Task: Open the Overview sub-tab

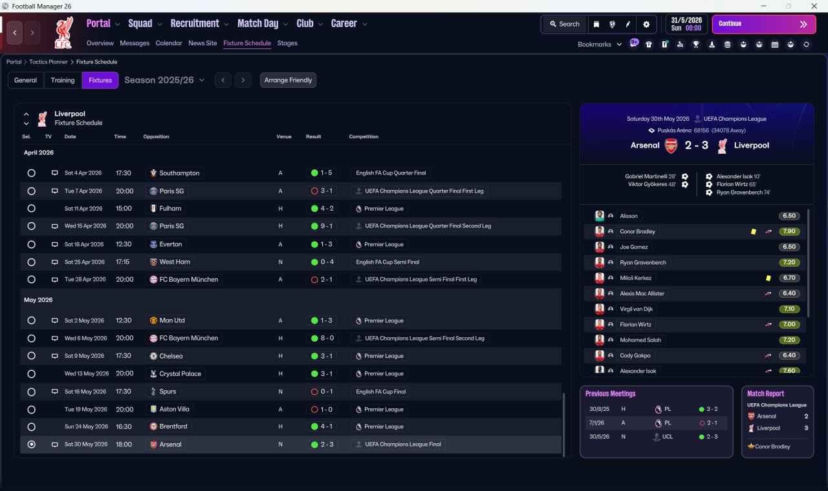Action: (100, 43)
